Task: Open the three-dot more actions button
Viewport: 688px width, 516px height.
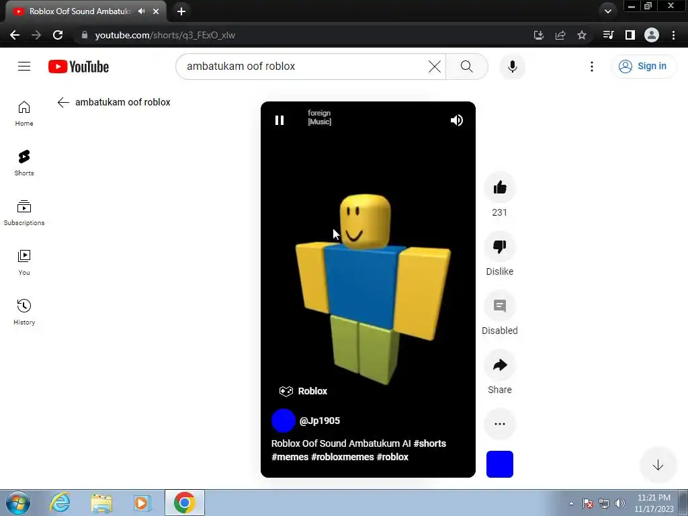Action: (500, 424)
